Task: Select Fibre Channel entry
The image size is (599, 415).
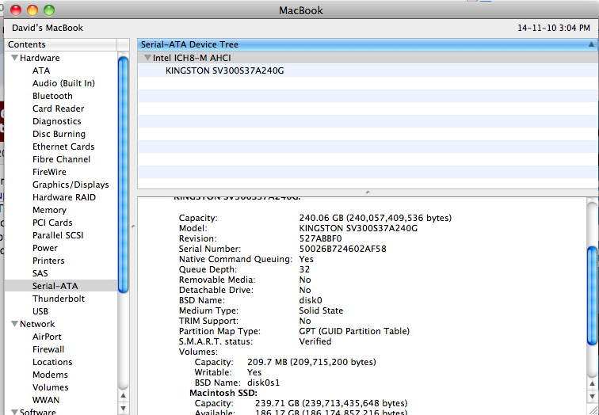Action: point(61,159)
